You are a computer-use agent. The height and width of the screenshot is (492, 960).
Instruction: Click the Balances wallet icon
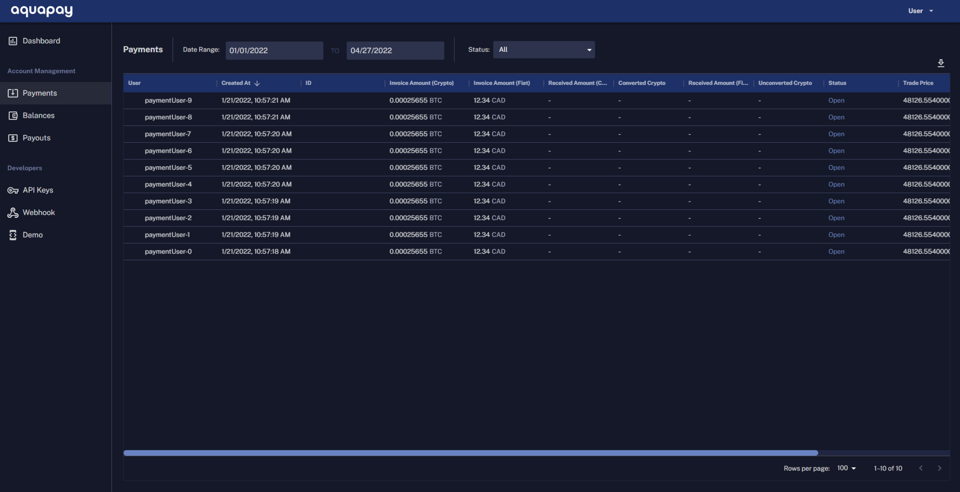13,115
